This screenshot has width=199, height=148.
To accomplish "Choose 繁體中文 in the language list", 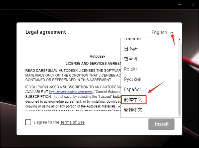I will click(x=133, y=110).
